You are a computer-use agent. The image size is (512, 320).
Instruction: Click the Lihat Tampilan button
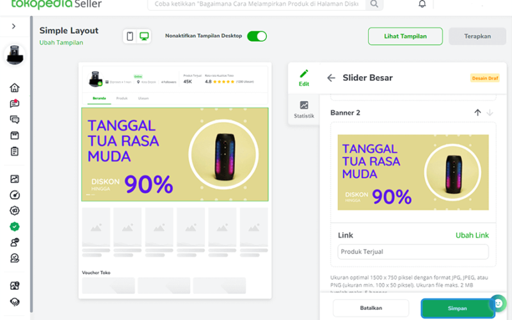point(405,36)
